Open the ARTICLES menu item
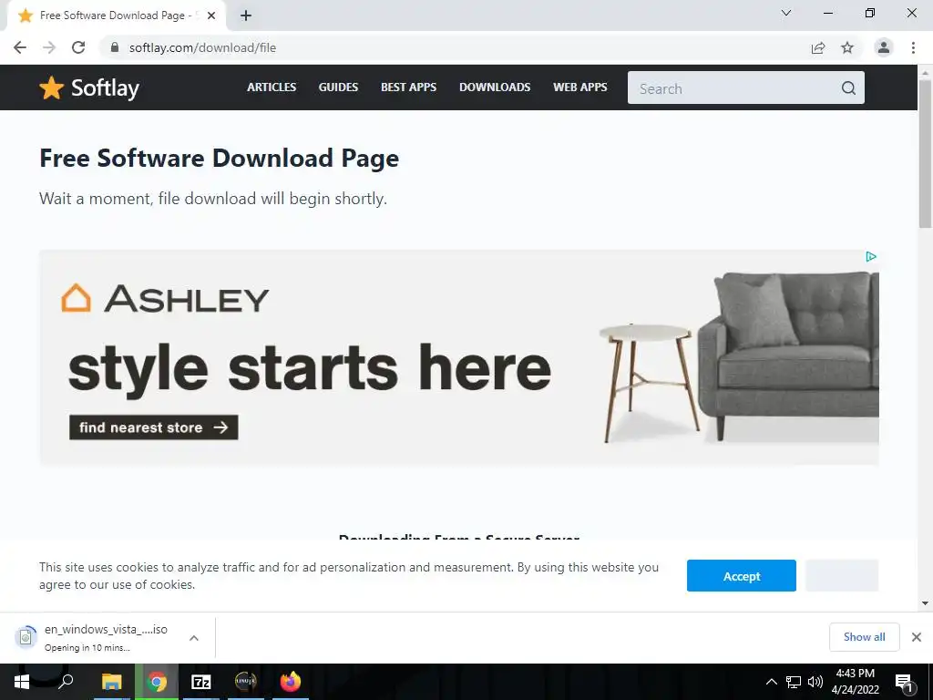The image size is (933, 700). (272, 87)
